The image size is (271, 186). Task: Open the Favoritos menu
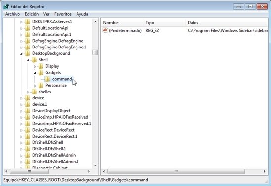coord(63,14)
